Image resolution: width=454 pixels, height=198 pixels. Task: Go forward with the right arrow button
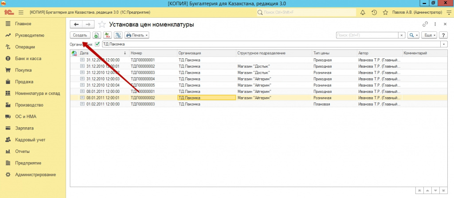88,25
